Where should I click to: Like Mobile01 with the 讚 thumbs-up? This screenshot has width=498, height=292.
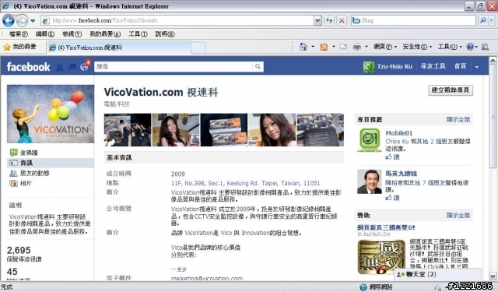click(392, 157)
